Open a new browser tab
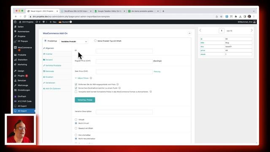This screenshot has width=270, height=152. tap(163, 11)
